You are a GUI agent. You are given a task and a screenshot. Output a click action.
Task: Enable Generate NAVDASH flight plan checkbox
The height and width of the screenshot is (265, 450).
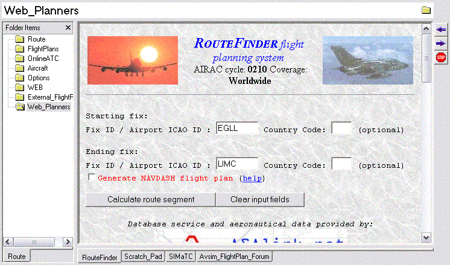tap(92, 177)
